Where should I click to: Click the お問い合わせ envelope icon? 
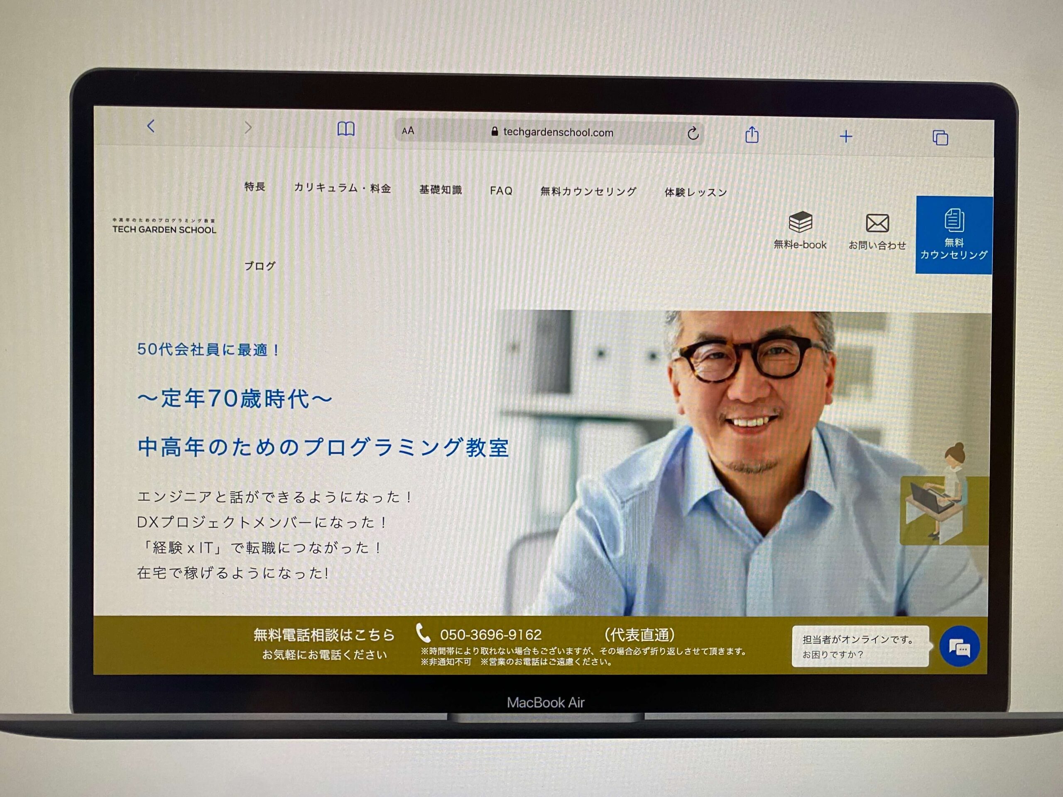coord(877,223)
